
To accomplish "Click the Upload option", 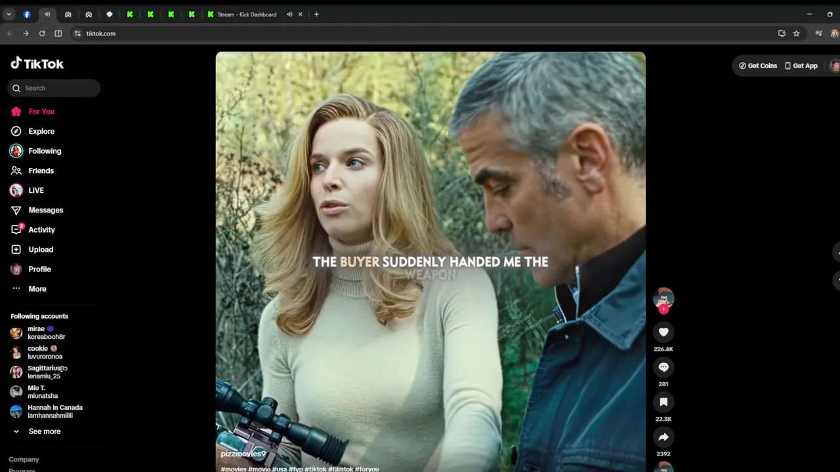I will [33, 249].
